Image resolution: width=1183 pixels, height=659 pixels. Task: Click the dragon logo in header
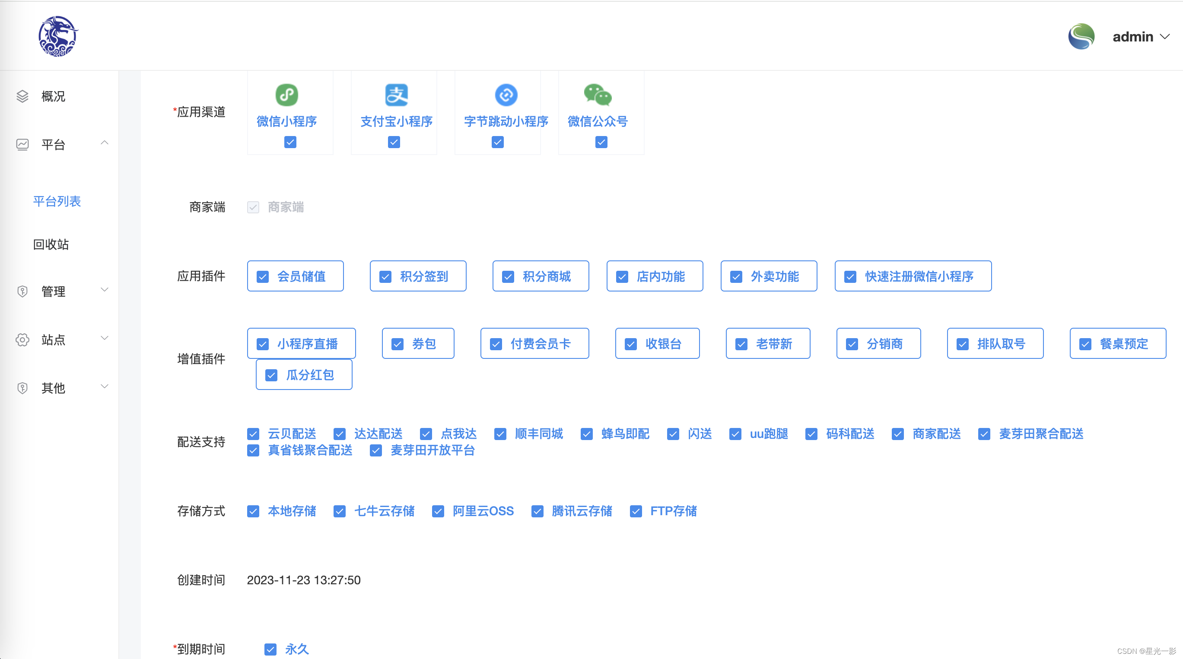[57, 36]
